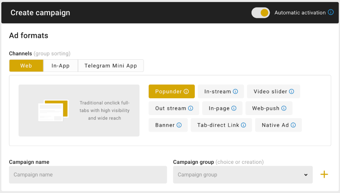Click info icon next to Banner

pos(179,125)
